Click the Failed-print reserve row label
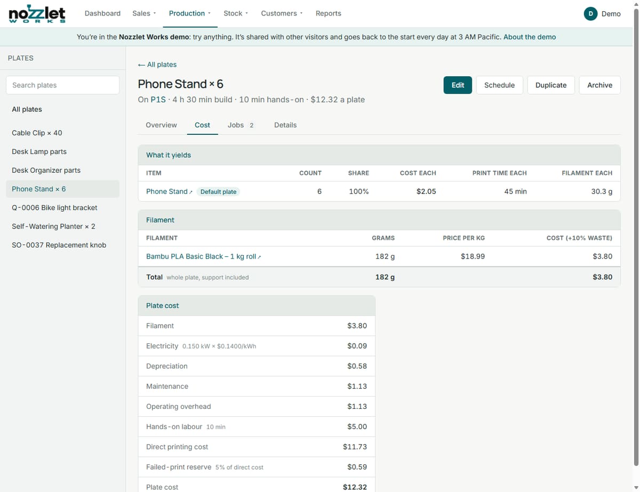Image resolution: width=640 pixels, height=492 pixels. (179, 467)
